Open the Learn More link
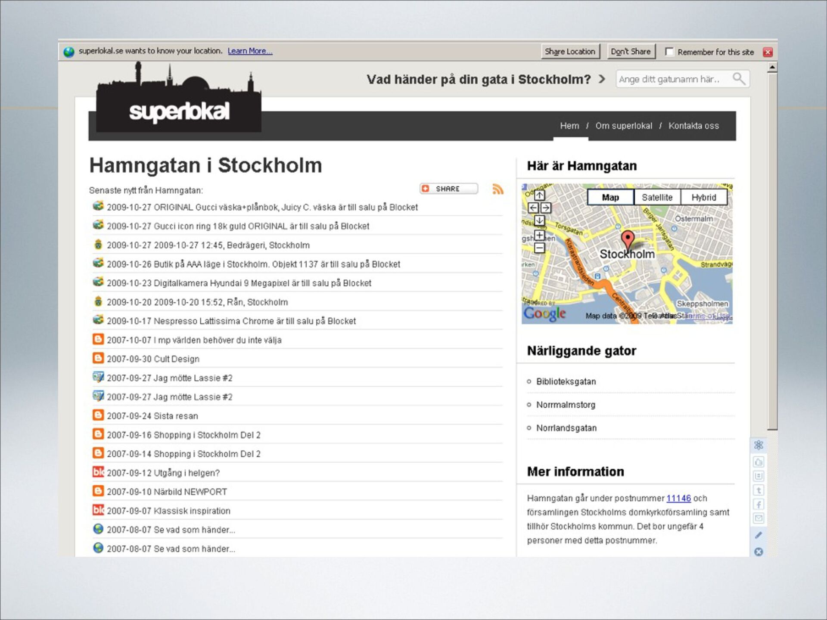Viewport: 827px width, 620px height. [250, 51]
